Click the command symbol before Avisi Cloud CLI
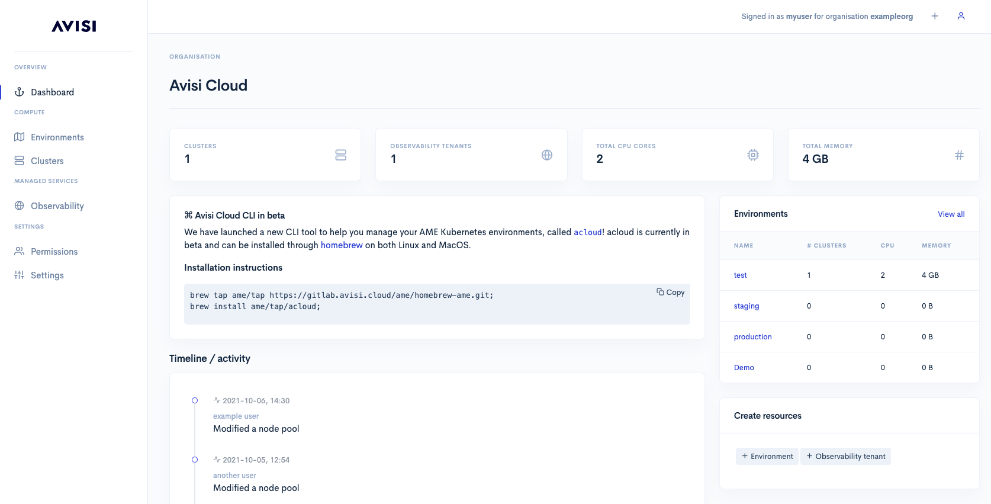 (188, 215)
